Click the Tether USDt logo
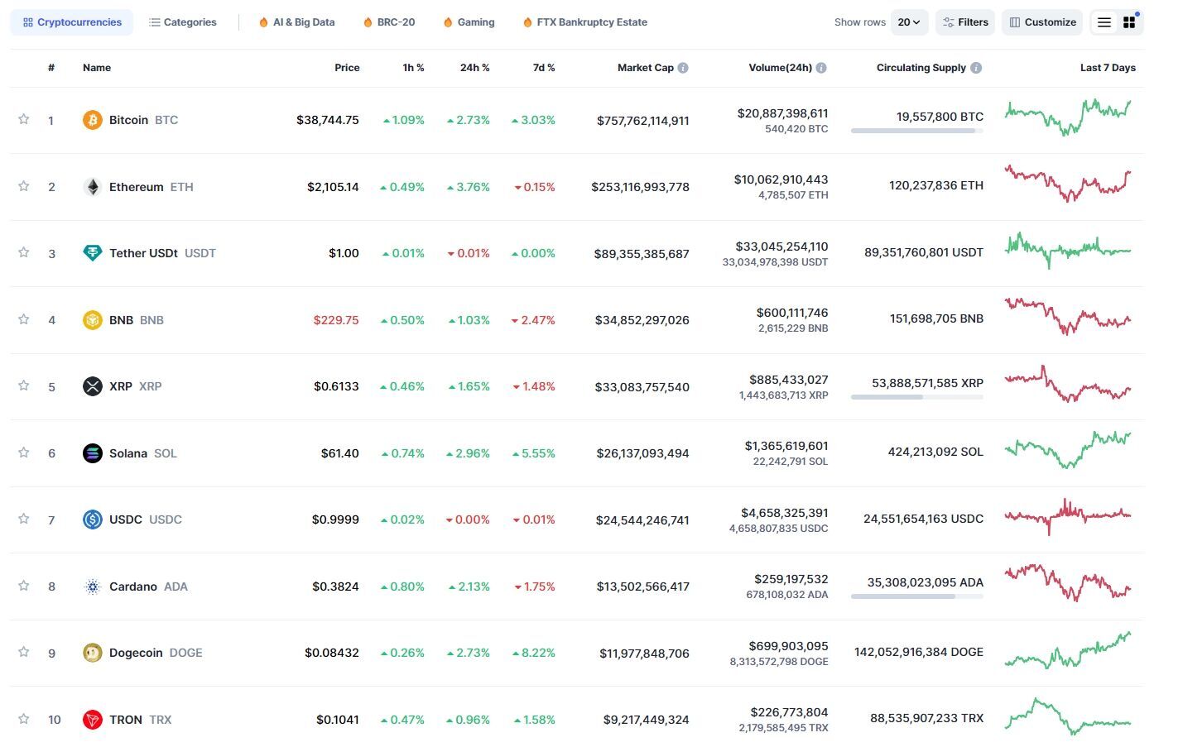This screenshot has width=1183, height=747. click(93, 253)
